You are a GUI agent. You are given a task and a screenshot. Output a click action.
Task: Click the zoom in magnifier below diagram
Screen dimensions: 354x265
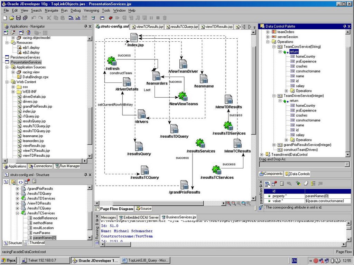click(229, 203)
